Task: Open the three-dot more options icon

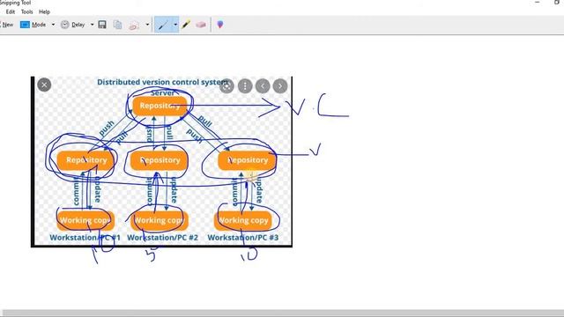Action: pyautogui.click(x=245, y=86)
